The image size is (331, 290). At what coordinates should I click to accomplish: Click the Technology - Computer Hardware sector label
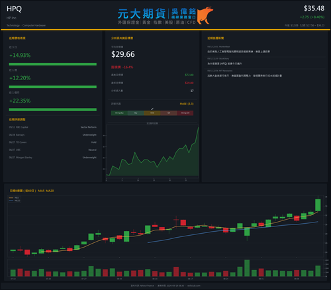26,25
